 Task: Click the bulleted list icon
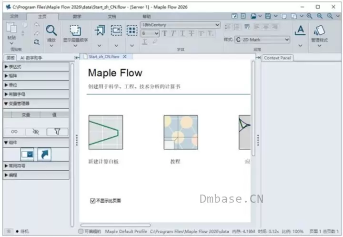(x=228, y=27)
